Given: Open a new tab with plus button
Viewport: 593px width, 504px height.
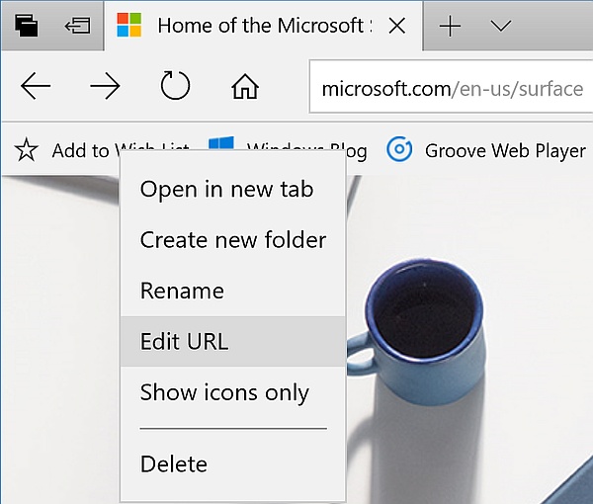Looking at the screenshot, I should [450, 26].
